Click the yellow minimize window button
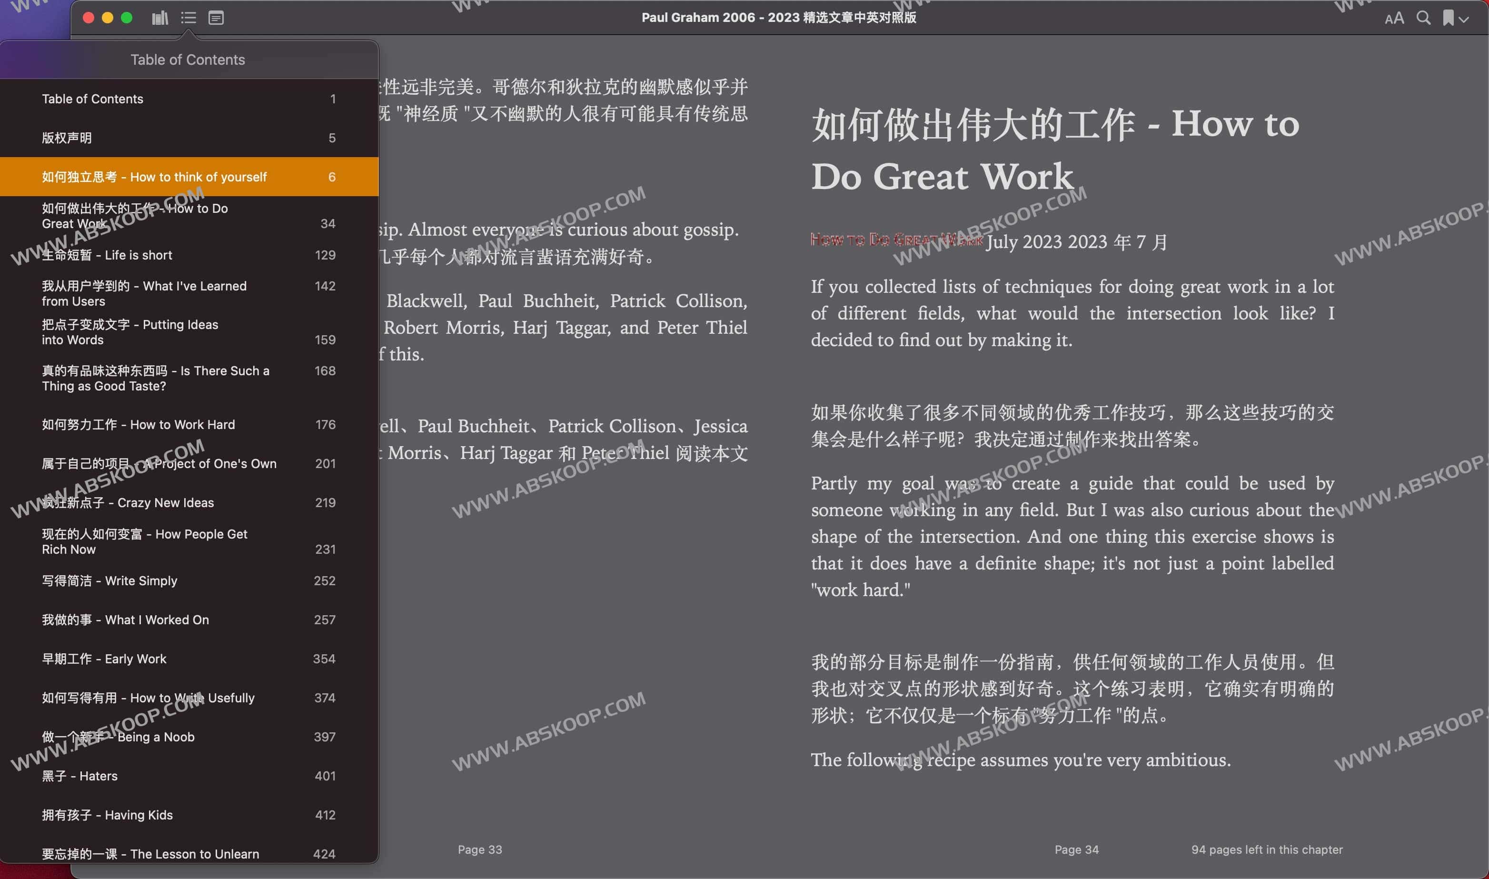The image size is (1489, 879). pyautogui.click(x=107, y=18)
